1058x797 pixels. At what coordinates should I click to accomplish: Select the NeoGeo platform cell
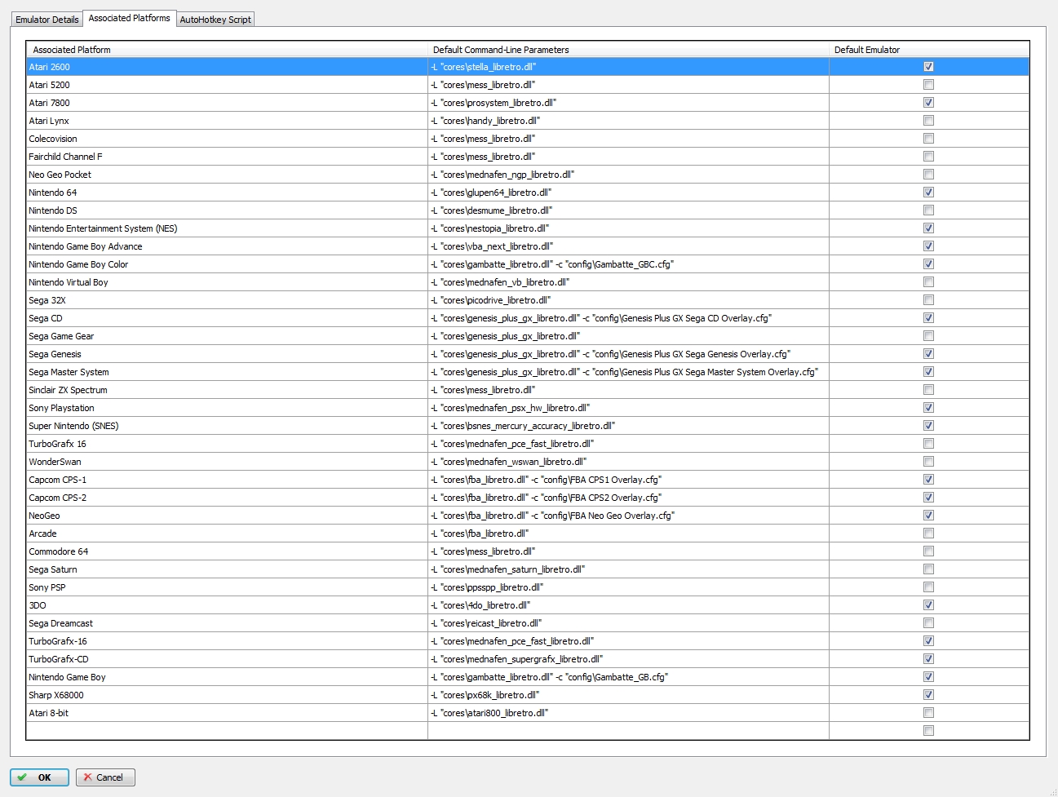pyautogui.click(x=227, y=516)
